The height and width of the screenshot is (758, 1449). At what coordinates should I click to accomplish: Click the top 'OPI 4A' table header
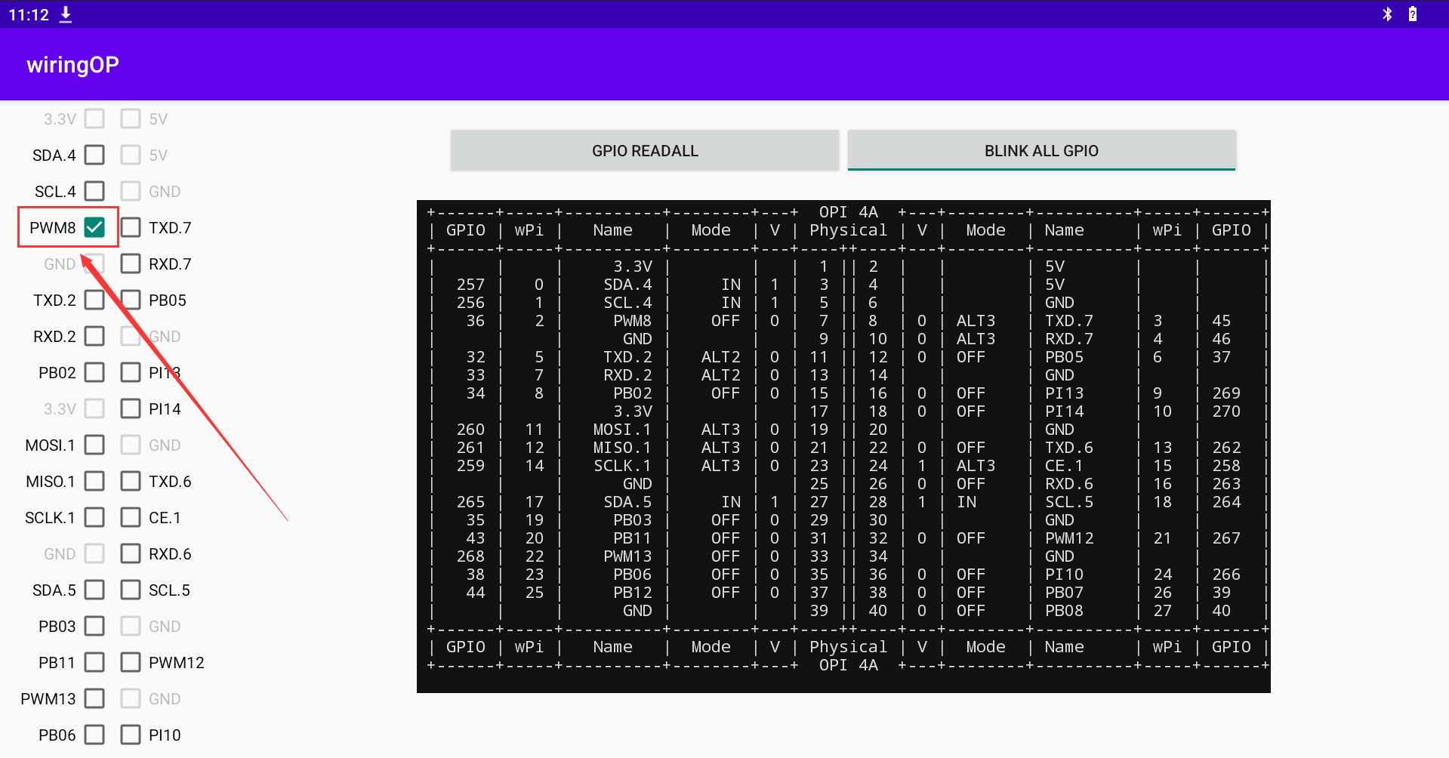pyautogui.click(x=848, y=212)
